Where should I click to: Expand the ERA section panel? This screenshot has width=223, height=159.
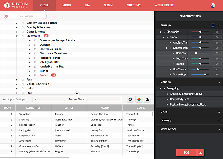219,112
